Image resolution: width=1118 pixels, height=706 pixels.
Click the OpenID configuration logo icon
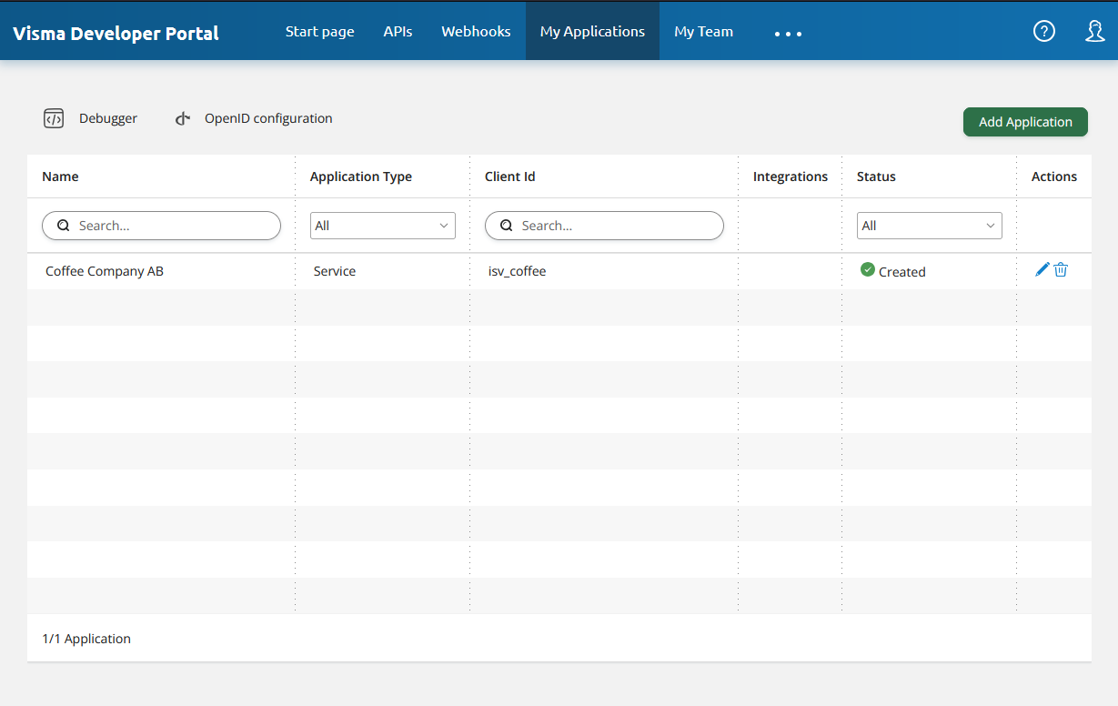[x=183, y=118]
